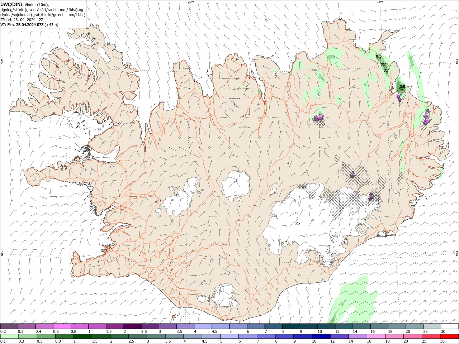Viewport: 459px width, 344px height.
Task: Click the 'slydda/snjókoma' legend description line
Action: point(43,15)
